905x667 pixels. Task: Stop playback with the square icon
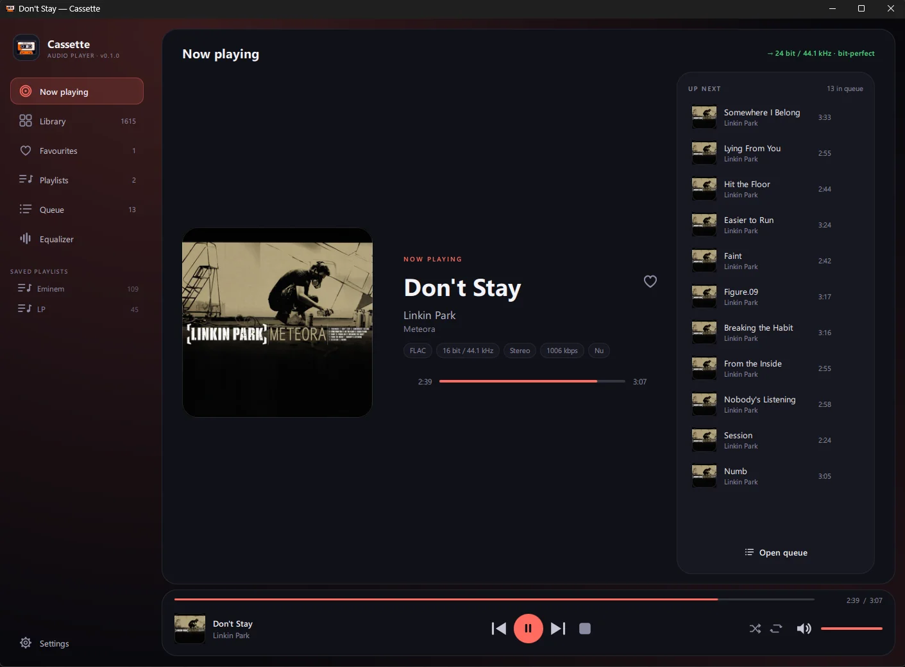585,629
